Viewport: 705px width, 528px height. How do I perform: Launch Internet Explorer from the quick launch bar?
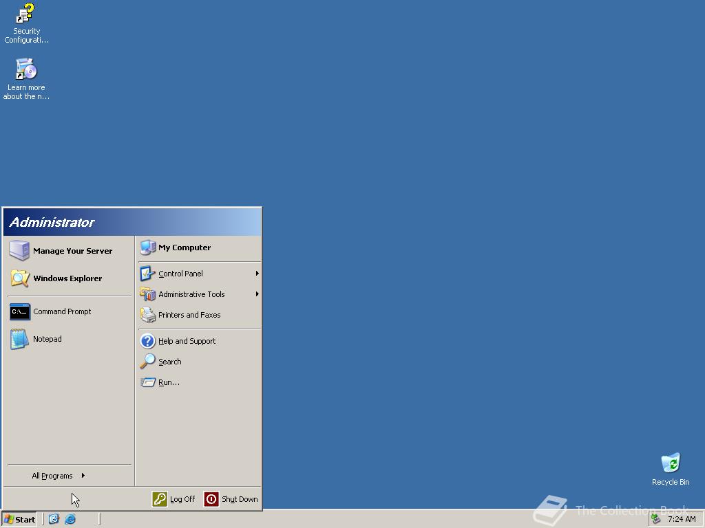[x=70, y=520]
